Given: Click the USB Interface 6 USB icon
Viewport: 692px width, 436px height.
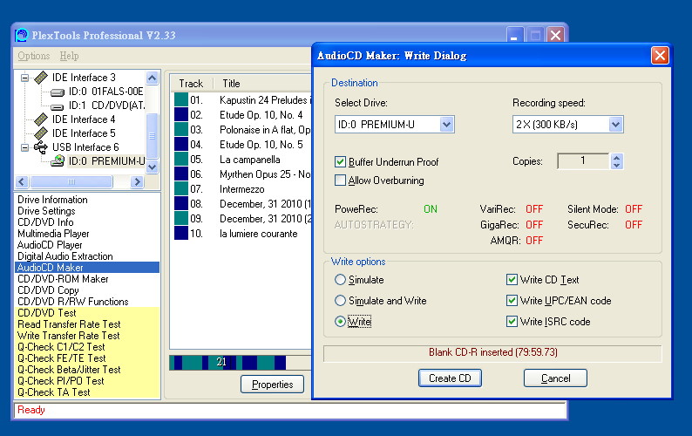Looking at the screenshot, I should [x=41, y=147].
